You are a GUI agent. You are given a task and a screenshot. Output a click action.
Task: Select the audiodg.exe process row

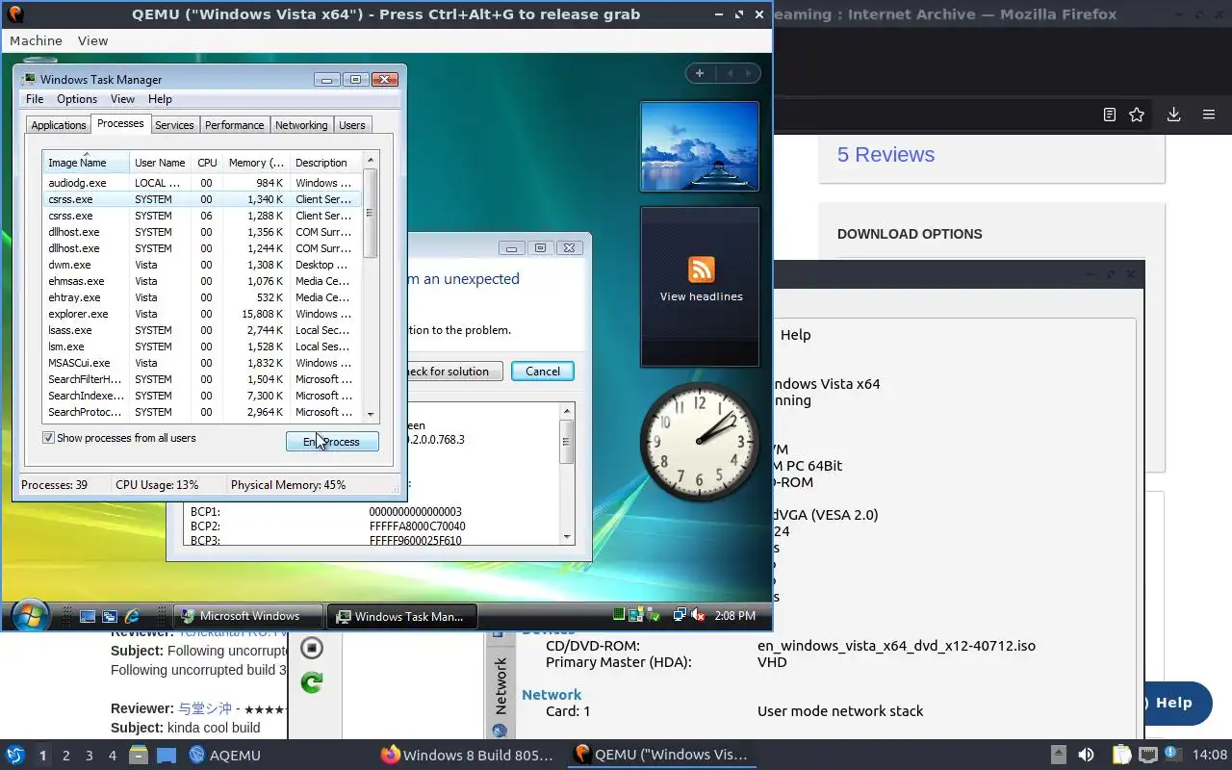pos(202,183)
